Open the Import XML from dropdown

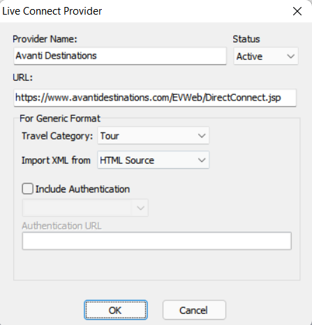pos(153,160)
